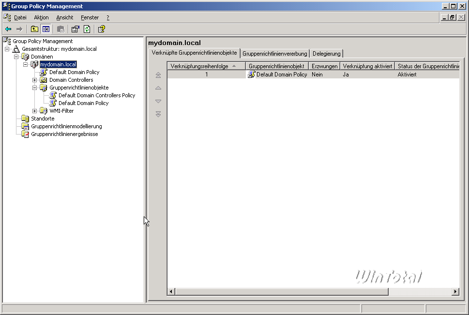Click the Gruppenrichtlinienobjekte folder icon
The width and height of the screenshot is (469, 315).
[x=44, y=88]
